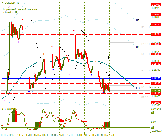Click the 13 Dec 08:00 time axis label
Viewport: 162px width, 138px height.
click(x=25, y=135)
